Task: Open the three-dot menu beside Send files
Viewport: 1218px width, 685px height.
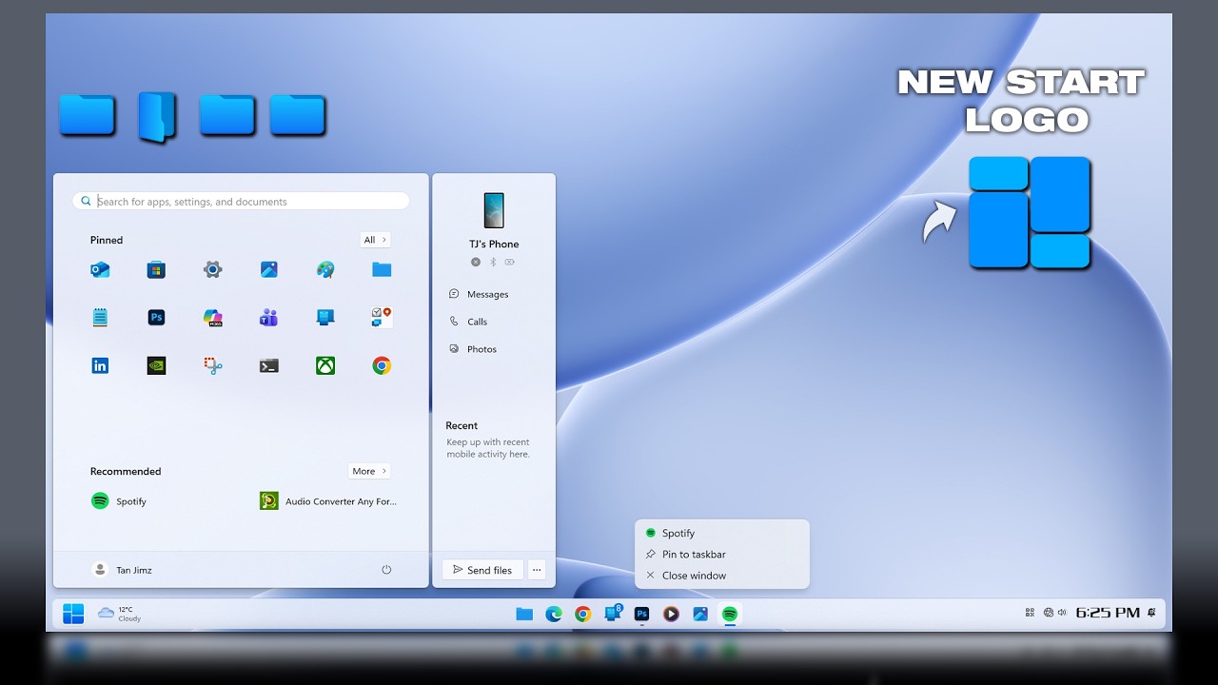Action: 537,570
